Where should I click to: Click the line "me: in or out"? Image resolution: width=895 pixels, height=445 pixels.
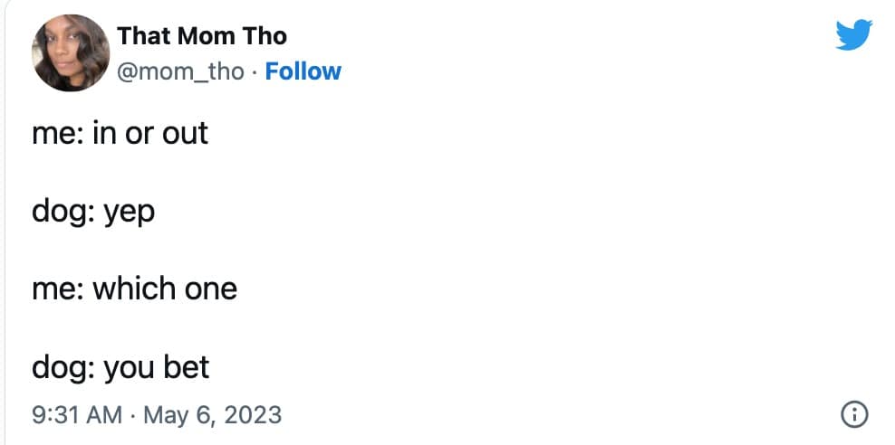[x=120, y=133]
